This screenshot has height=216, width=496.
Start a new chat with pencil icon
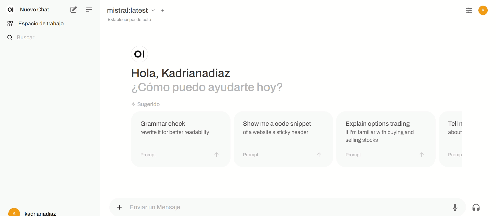74,10
